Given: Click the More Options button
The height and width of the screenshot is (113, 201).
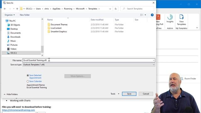Looking at the screenshot, I should 78,76.
